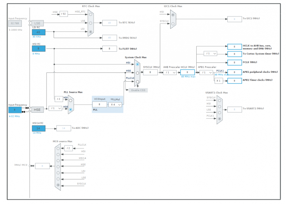The height and width of the screenshot is (204, 286).
Task: Select LSE in RTC Clock Mux
Action: [91, 23]
